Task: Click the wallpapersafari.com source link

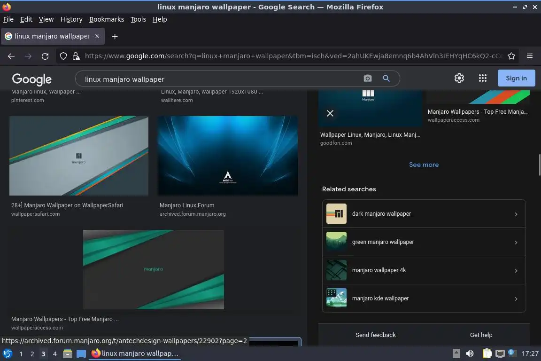Action: click(x=35, y=214)
